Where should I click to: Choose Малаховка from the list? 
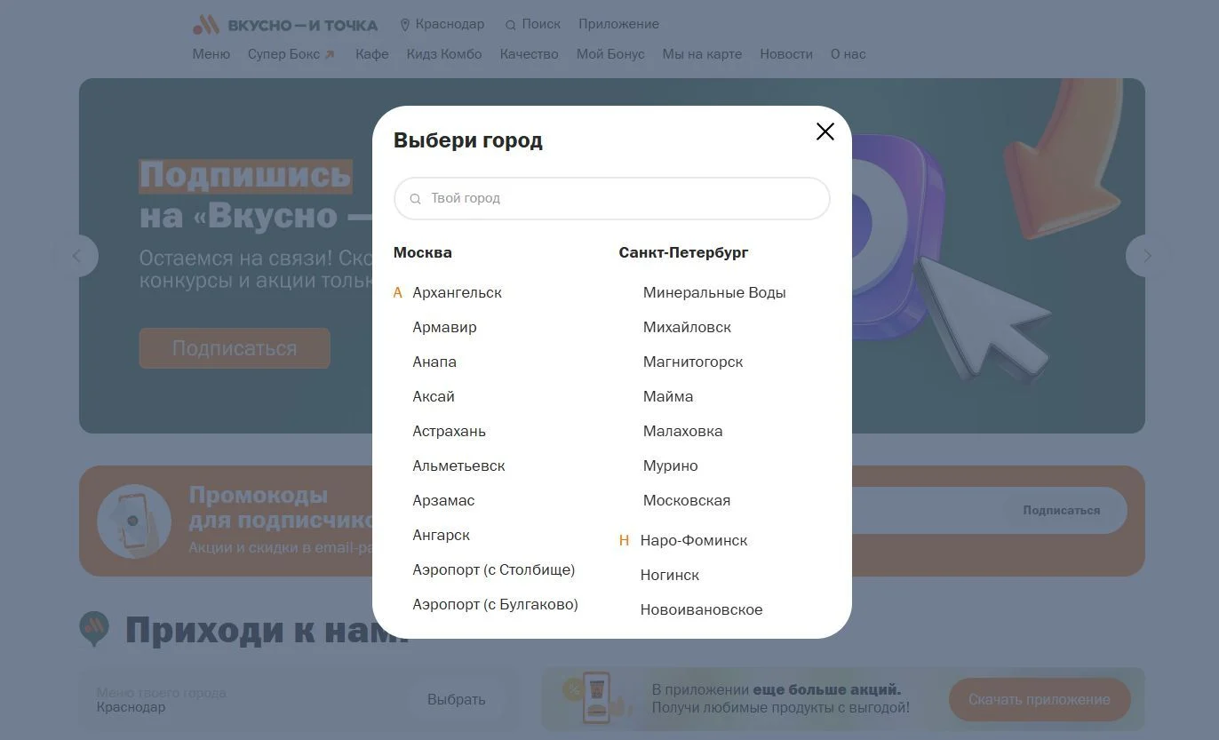point(682,431)
